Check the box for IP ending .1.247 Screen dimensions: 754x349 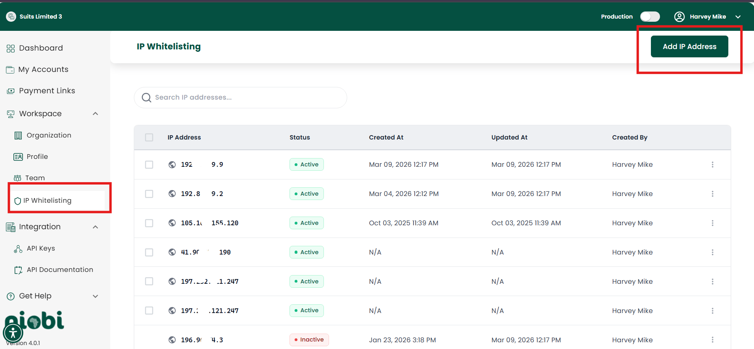(149, 281)
